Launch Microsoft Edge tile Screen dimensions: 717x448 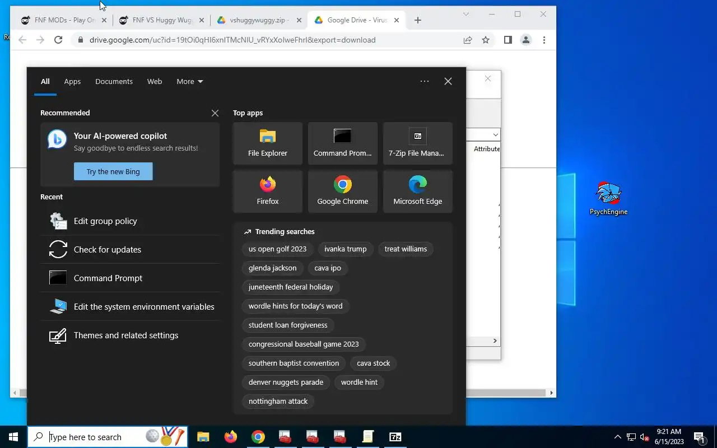click(x=418, y=192)
